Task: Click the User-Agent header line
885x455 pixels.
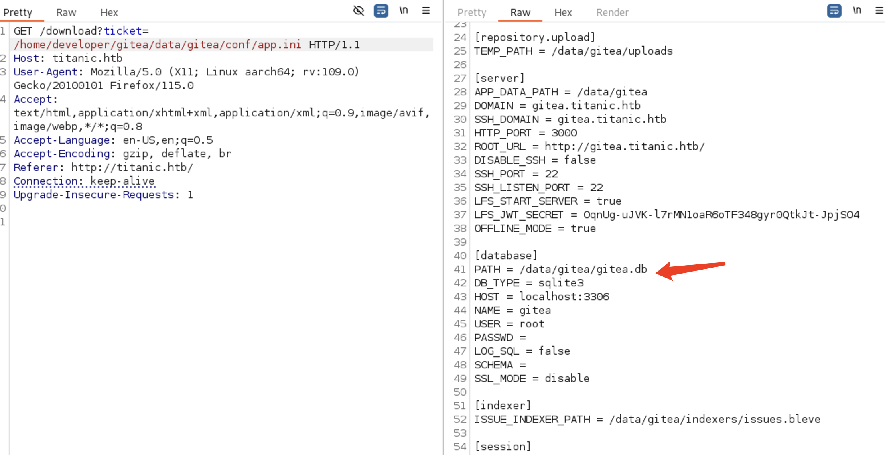Action: tap(186, 72)
